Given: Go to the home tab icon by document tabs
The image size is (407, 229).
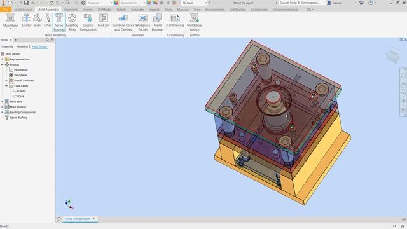Looking at the screenshot, I should pos(59,219).
